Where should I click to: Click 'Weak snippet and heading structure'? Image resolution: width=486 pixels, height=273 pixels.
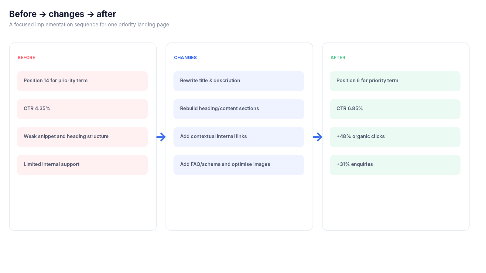(x=82, y=137)
